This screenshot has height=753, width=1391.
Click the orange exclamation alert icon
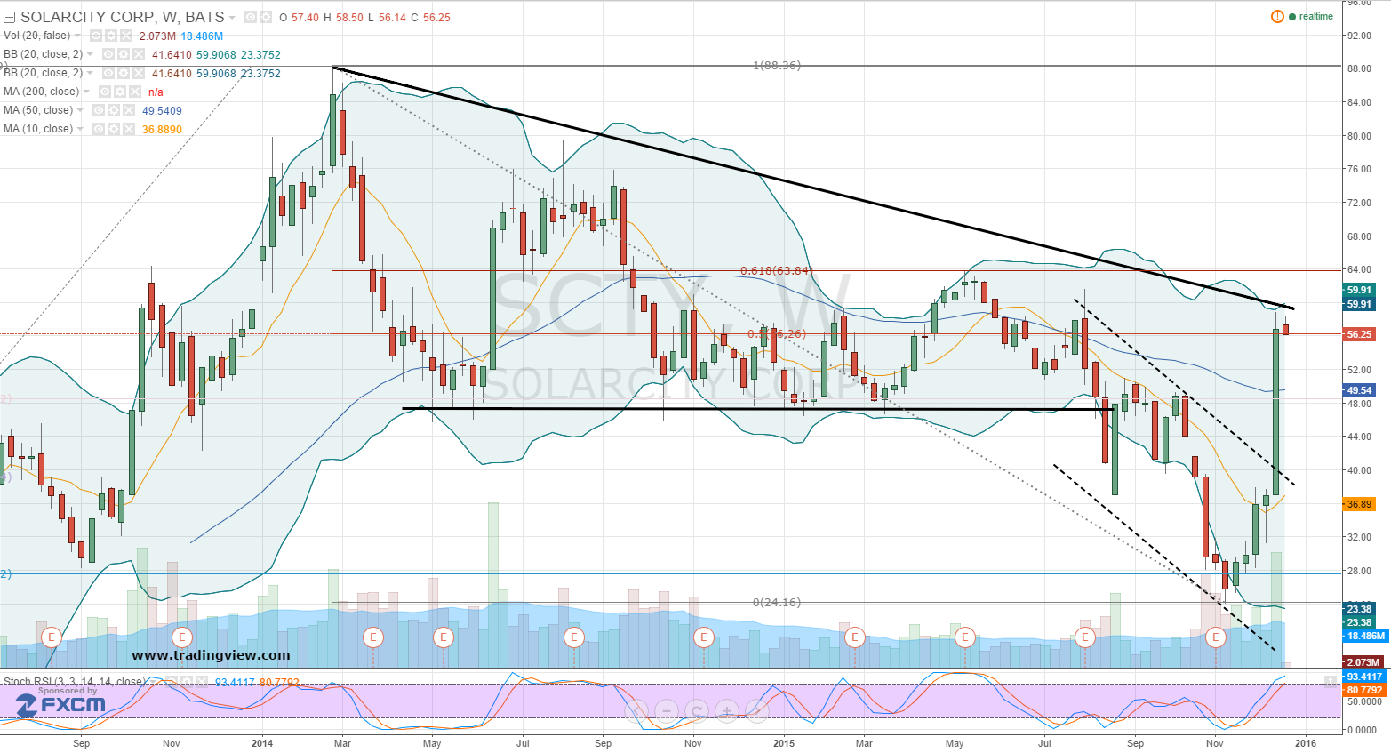1277,16
